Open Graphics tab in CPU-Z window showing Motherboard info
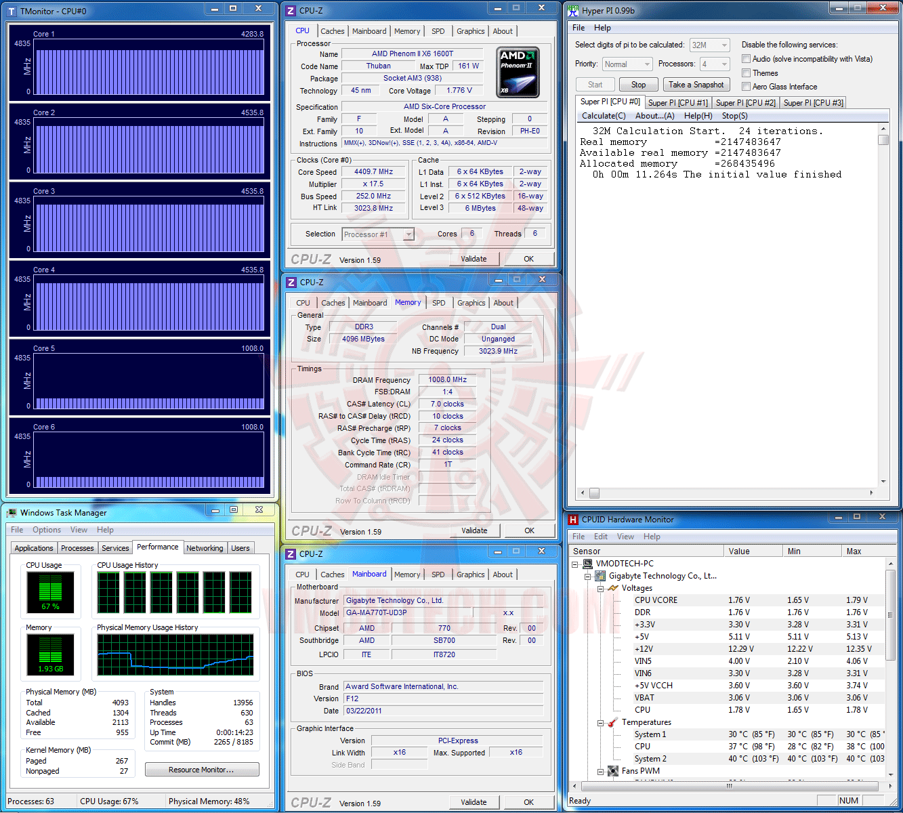This screenshot has height=813, width=903. [471, 575]
